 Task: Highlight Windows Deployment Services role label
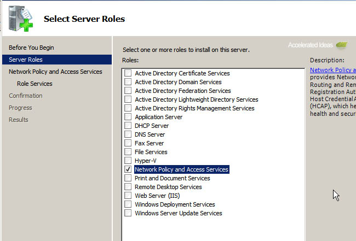[175, 204]
